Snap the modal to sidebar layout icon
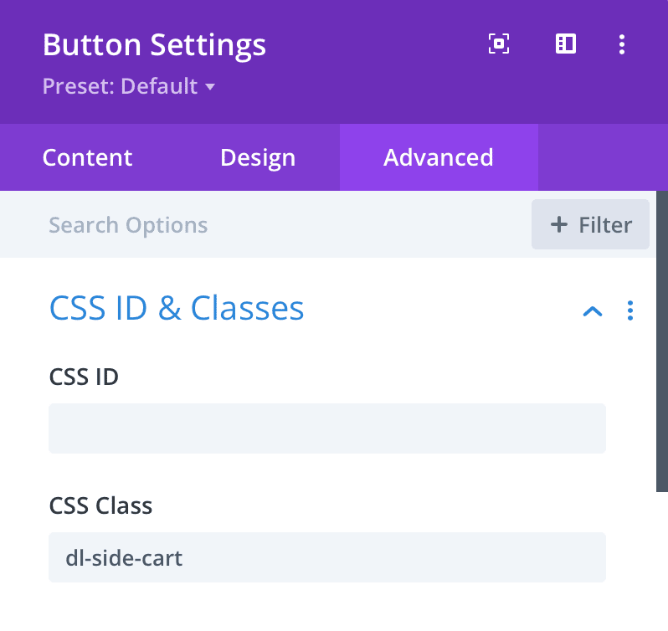 [x=566, y=44]
